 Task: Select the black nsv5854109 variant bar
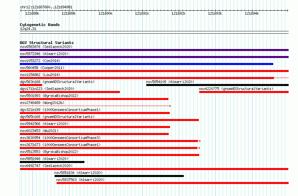(217, 85)
